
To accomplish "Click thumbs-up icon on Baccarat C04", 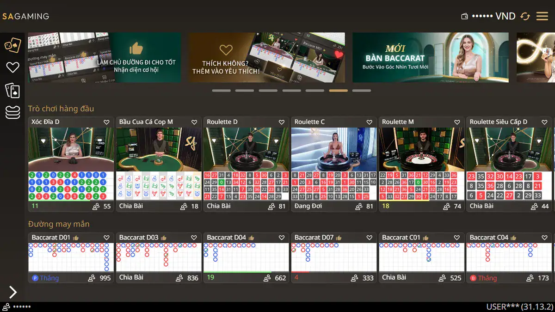I will pyautogui.click(x=514, y=238).
